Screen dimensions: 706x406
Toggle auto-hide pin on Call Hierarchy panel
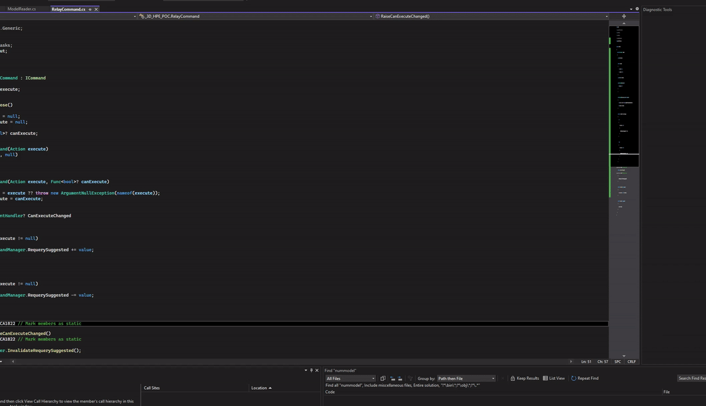coord(311,371)
